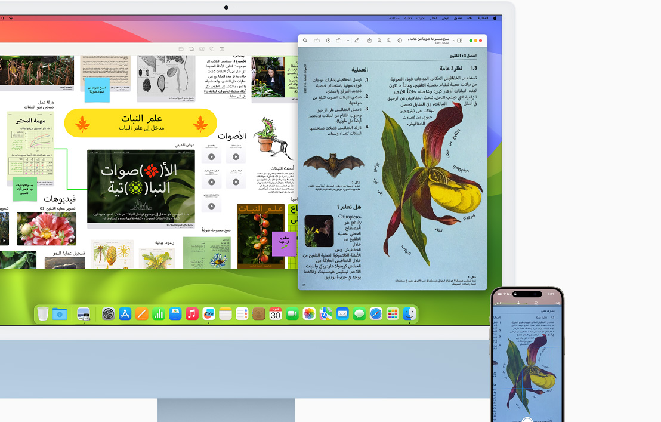Open the أدوات menu

421,18
